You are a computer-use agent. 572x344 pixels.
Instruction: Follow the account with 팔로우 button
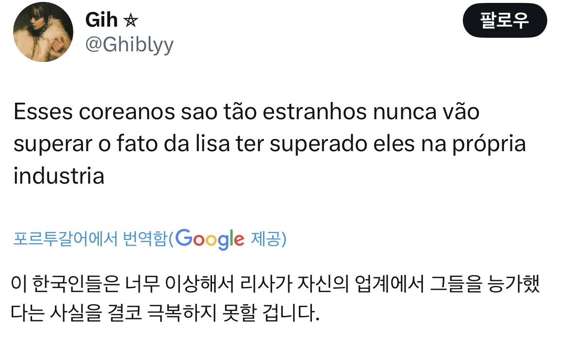(505, 21)
